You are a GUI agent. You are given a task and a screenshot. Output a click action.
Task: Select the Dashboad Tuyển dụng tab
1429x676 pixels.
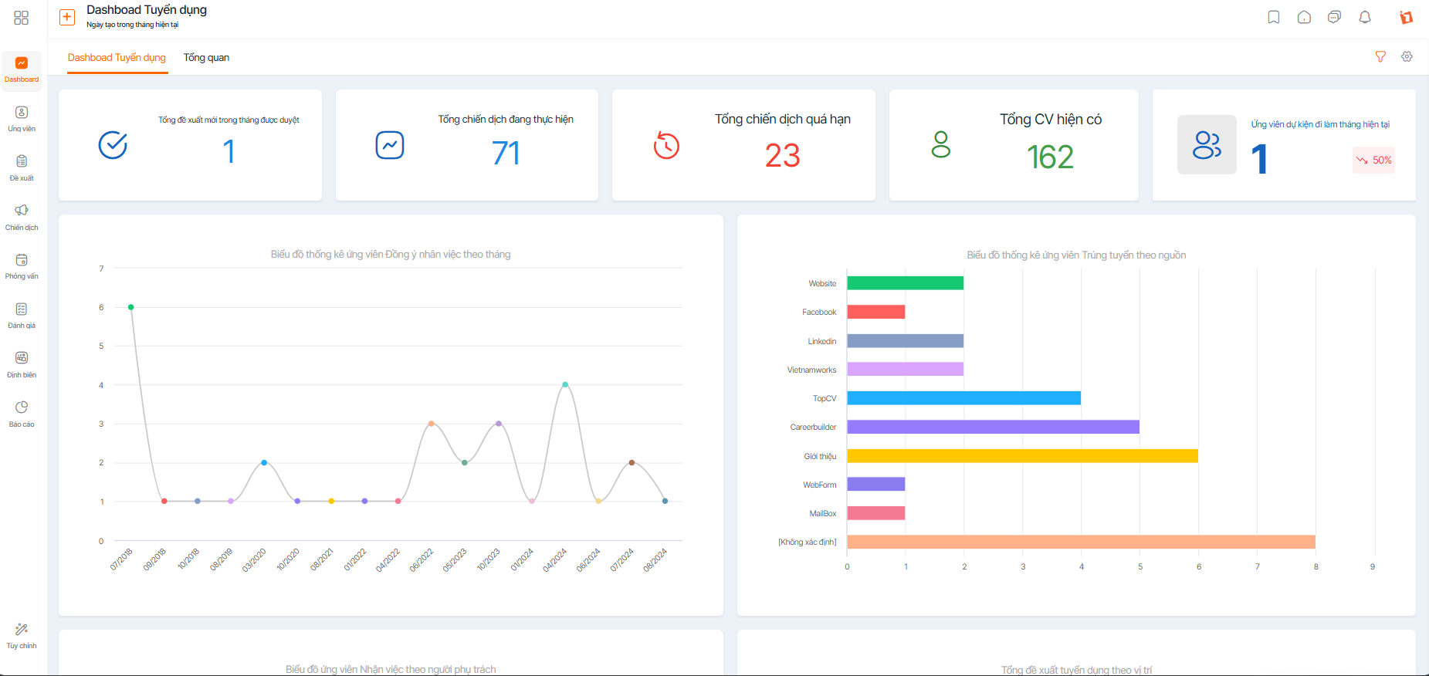click(x=117, y=58)
